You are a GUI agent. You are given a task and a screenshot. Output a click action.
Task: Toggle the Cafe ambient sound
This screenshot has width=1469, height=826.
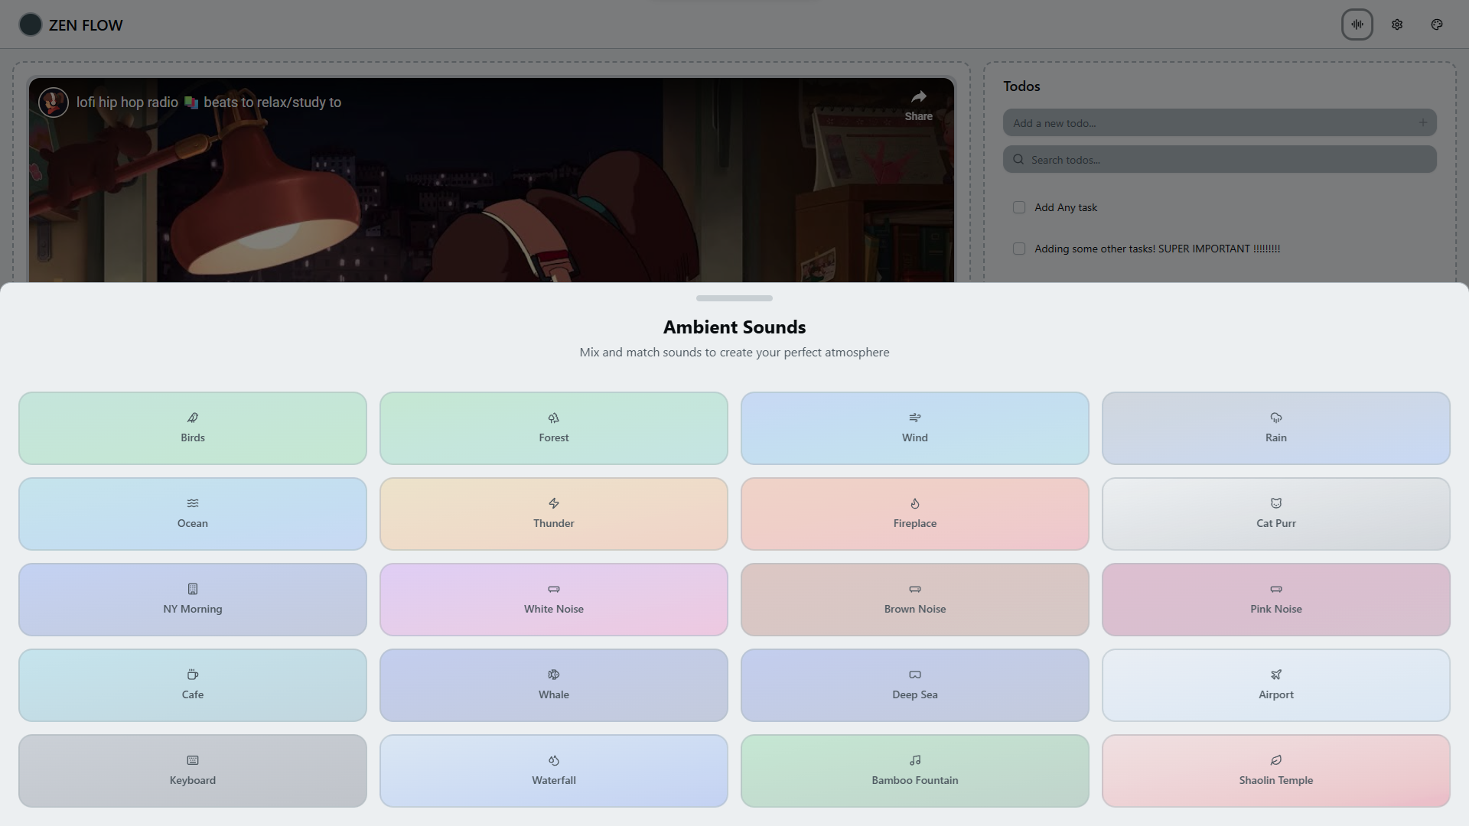pos(193,685)
